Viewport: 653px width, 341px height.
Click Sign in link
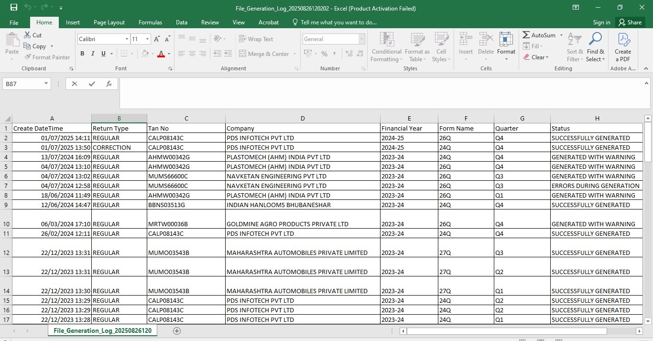[x=601, y=22]
